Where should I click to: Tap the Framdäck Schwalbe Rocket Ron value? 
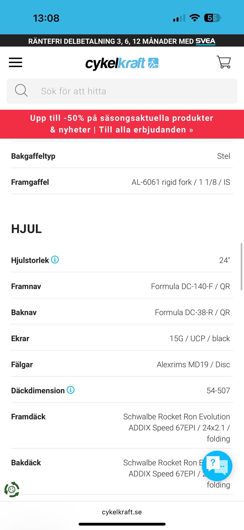coord(177,428)
